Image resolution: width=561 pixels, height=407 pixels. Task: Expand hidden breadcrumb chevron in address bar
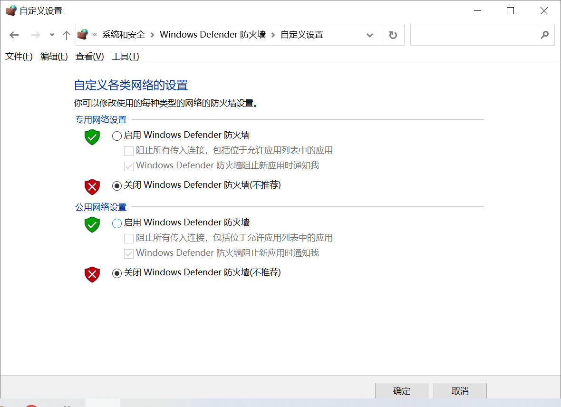[x=95, y=35]
